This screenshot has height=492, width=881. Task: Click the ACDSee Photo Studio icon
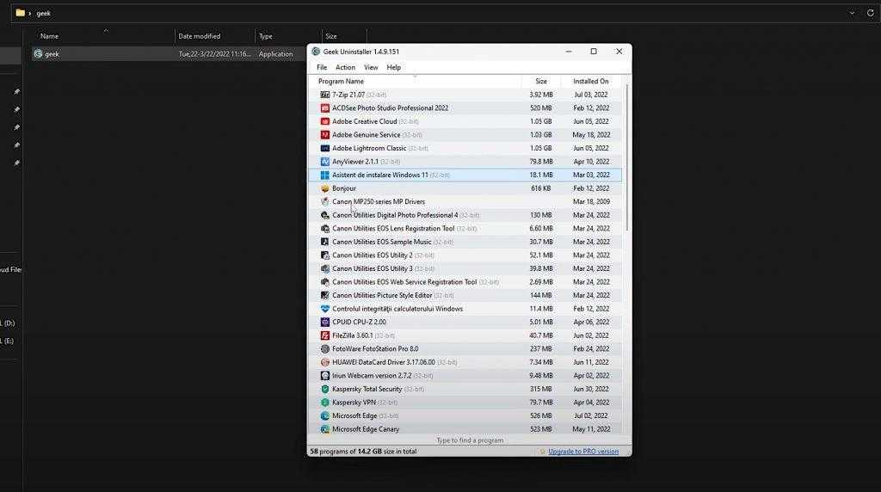324,108
